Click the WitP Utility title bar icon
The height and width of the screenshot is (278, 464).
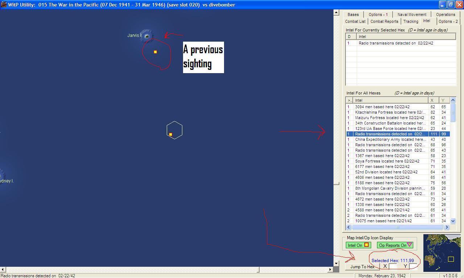coord(4,5)
